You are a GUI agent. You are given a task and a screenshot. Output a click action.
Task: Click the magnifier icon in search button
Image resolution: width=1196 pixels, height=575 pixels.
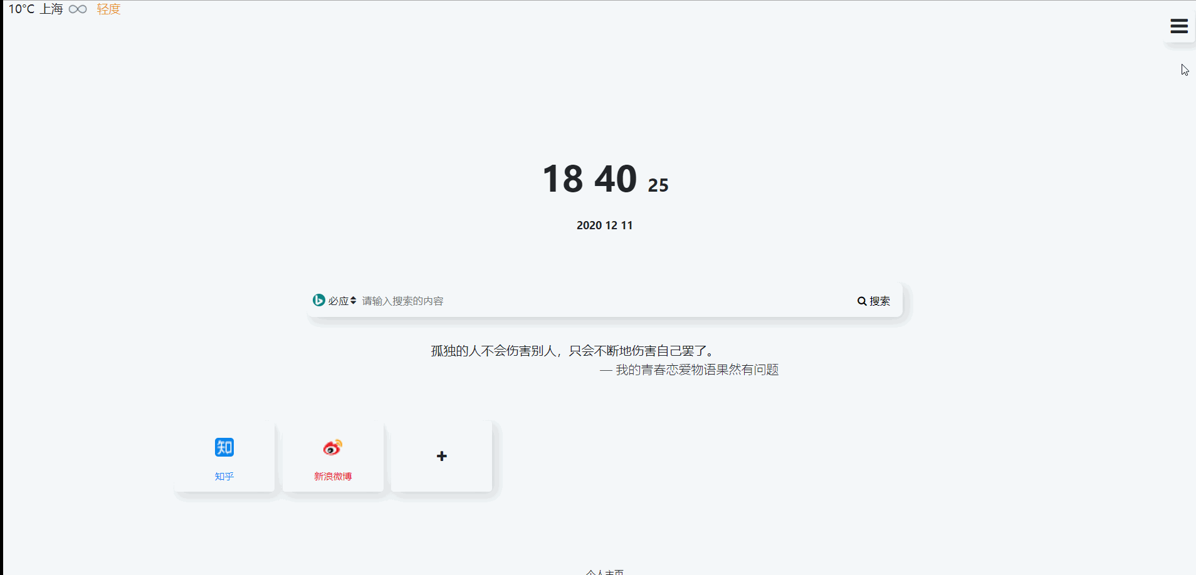click(862, 301)
